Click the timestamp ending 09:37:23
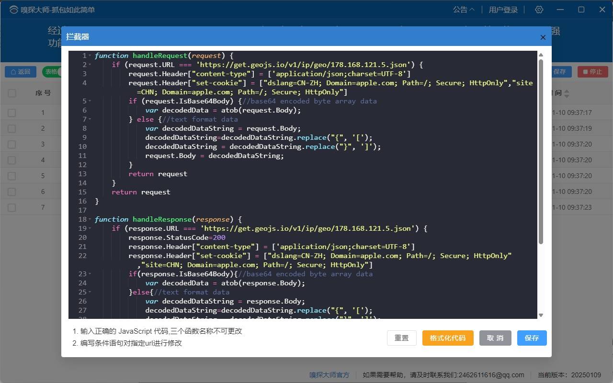 click(572, 208)
